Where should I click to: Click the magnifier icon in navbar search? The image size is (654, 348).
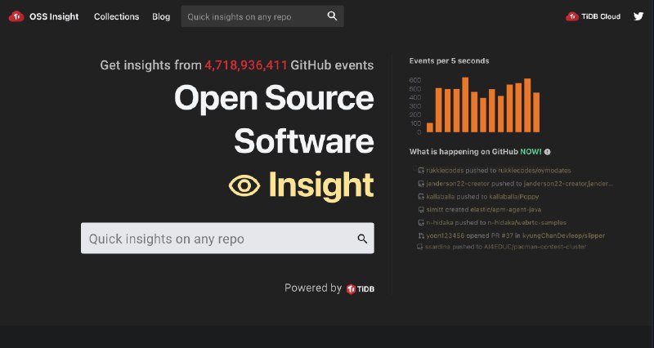[x=332, y=16]
